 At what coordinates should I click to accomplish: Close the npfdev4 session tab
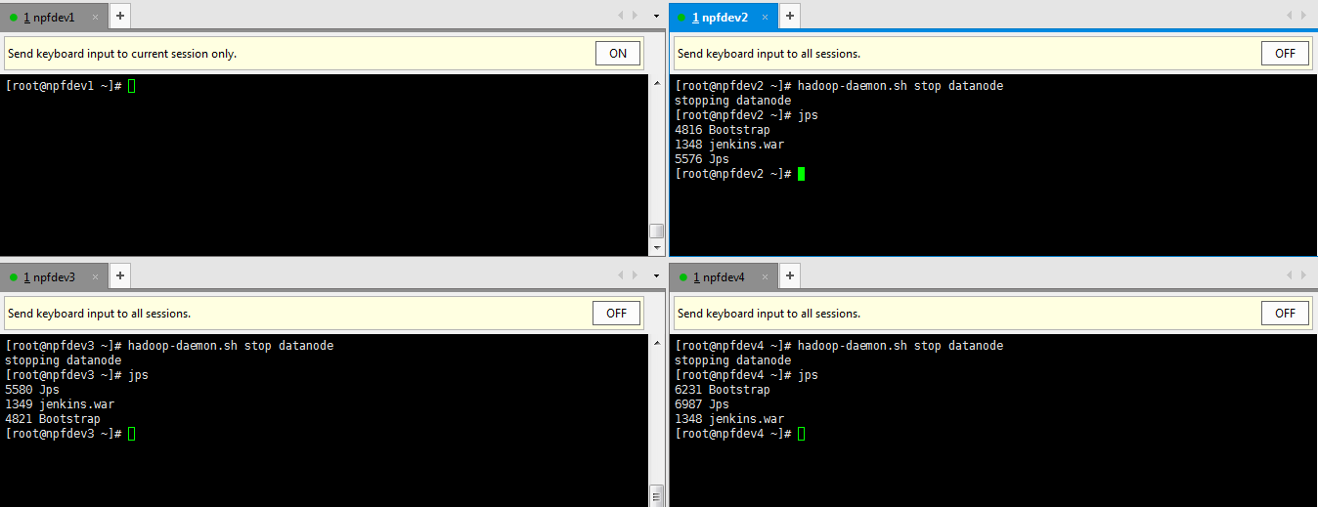tap(765, 277)
